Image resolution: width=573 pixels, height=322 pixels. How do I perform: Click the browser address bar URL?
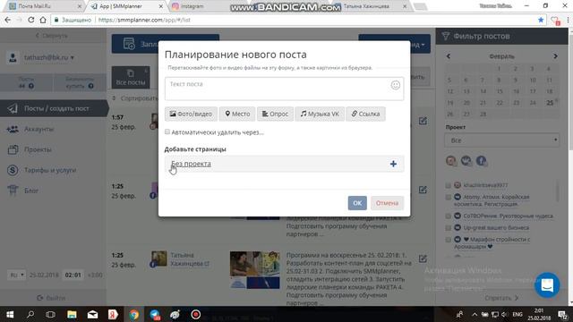tap(144, 20)
